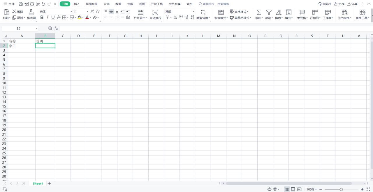
Task: Click the Save icon in quick access toolbar
Action: [21, 4]
